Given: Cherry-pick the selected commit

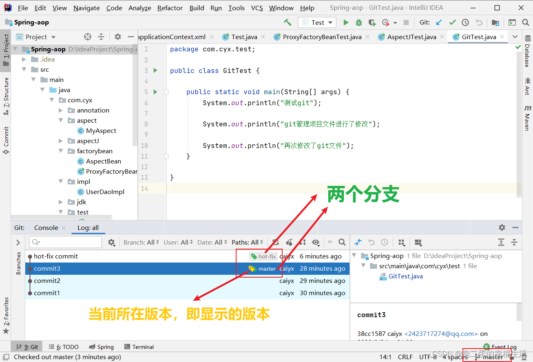Looking at the screenshot, I should point(289,242).
